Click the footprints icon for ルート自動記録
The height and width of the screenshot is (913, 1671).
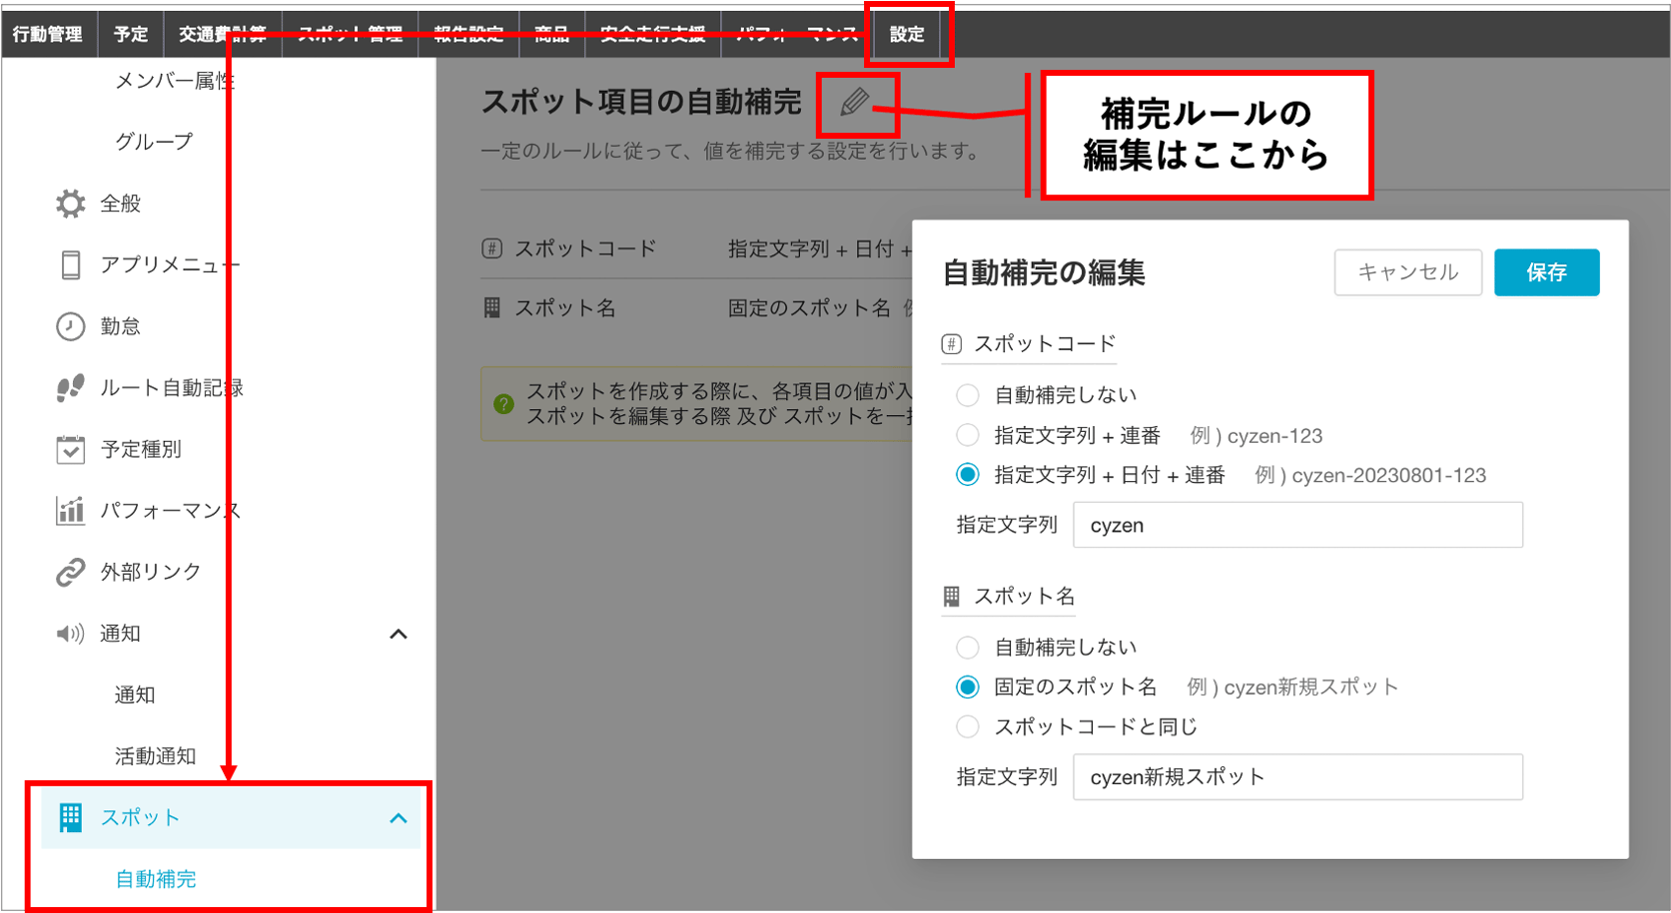68,387
